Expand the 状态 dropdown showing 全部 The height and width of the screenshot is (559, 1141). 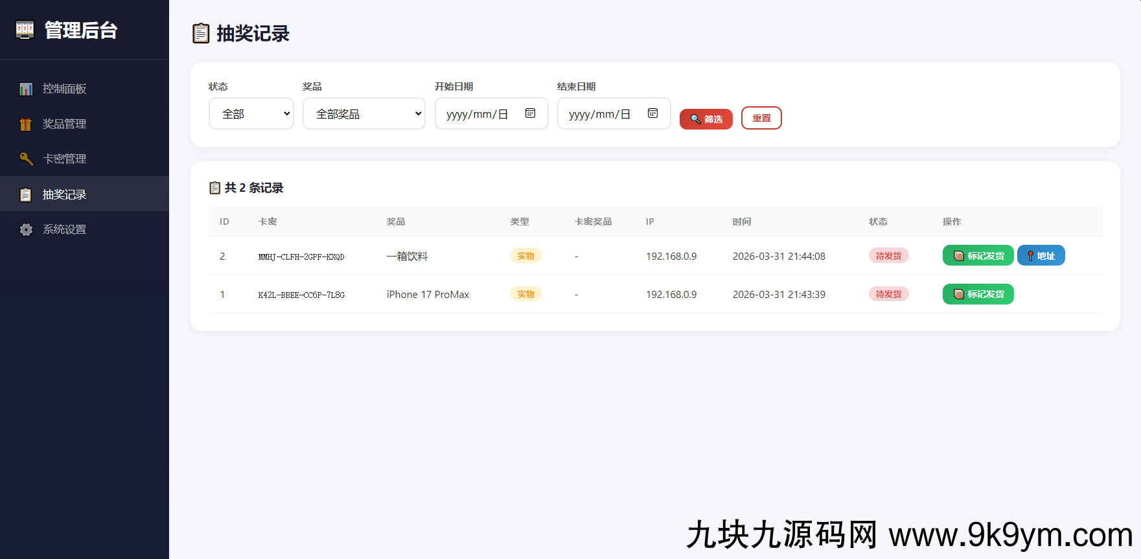[x=251, y=114]
